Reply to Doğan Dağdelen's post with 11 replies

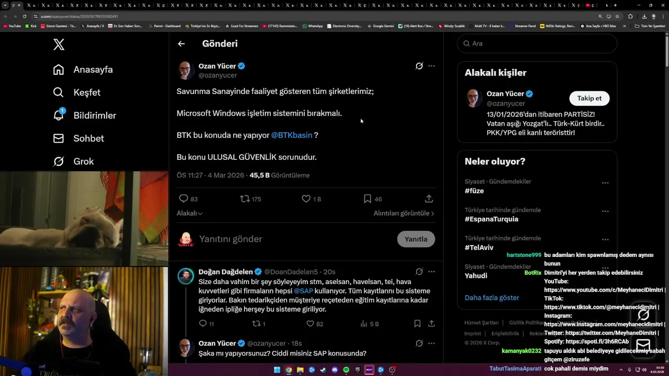point(206,324)
